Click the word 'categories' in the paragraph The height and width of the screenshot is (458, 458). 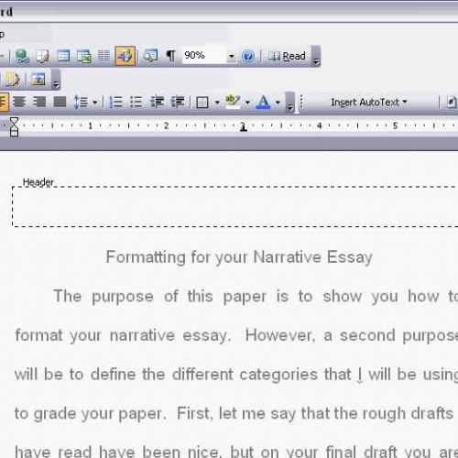pos(278,376)
